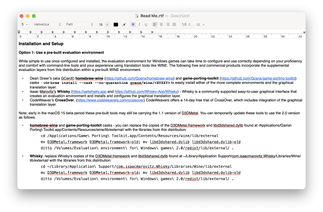This screenshot has height=212, width=323.
Task: Open the black text color swatch
Action: pos(116,24)
